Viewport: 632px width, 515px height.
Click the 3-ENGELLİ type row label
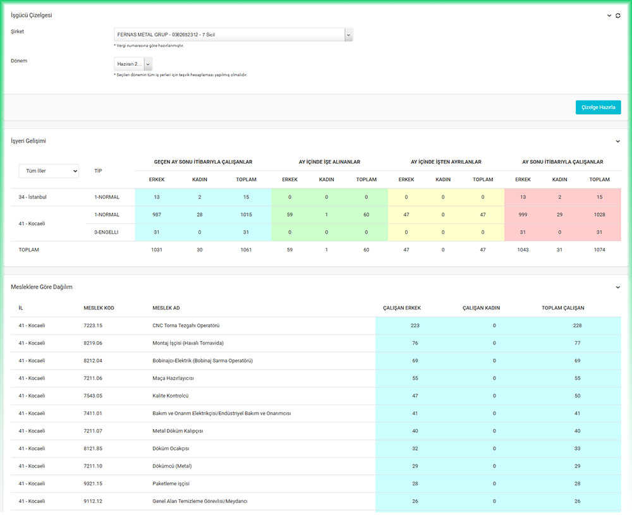tap(106, 232)
